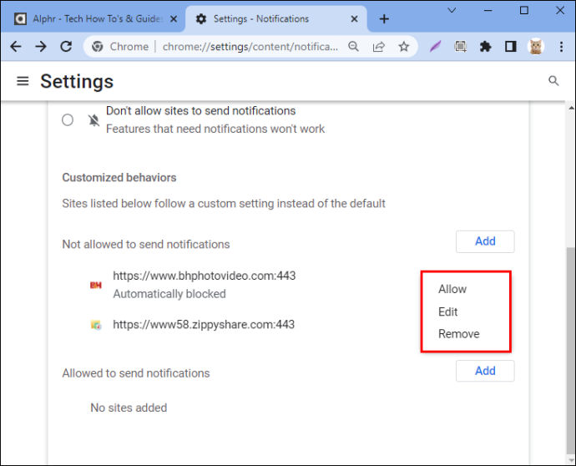Click the Settings tab gear icon
The image size is (576, 466).
tap(201, 18)
